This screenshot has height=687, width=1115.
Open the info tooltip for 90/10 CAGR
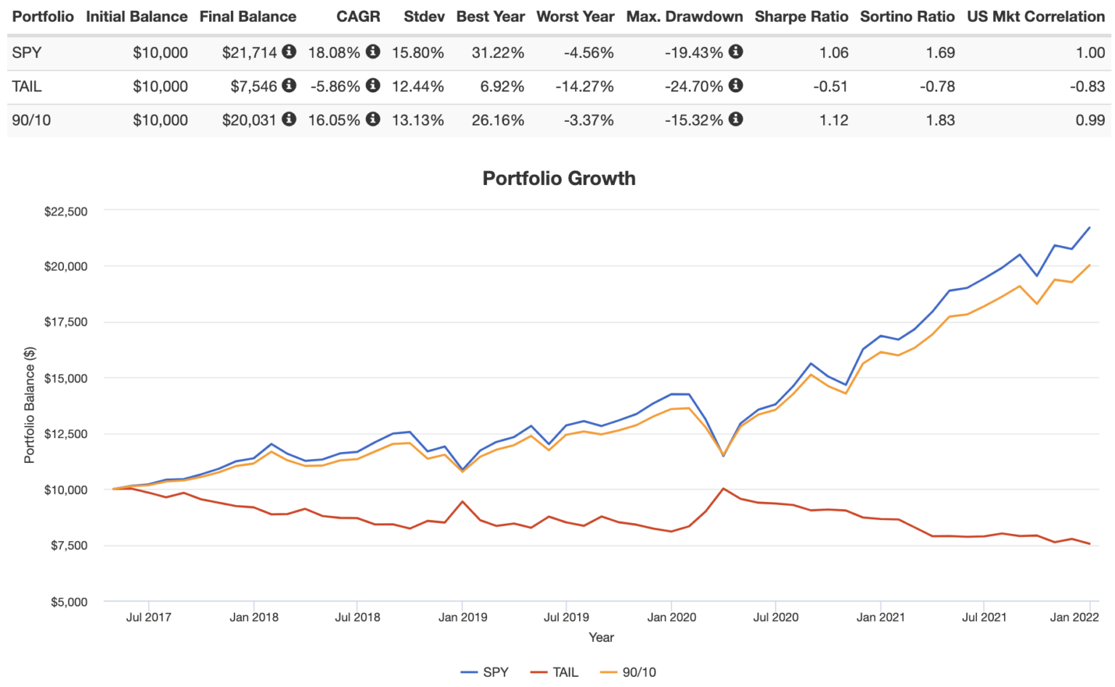pyautogui.click(x=375, y=120)
